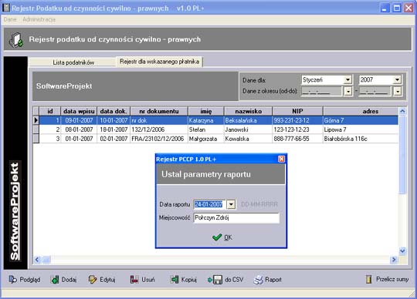Click the horizontal scroll right arrow
This screenshot has height=299, width=417.
(394, 260)
